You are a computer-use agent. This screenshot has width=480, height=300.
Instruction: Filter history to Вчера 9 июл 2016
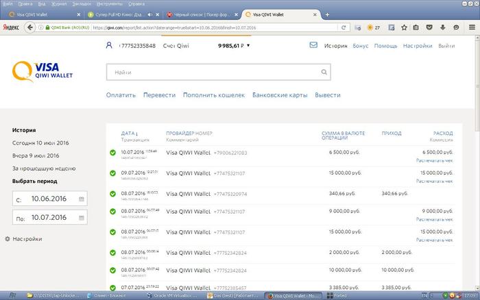[36, 155]
